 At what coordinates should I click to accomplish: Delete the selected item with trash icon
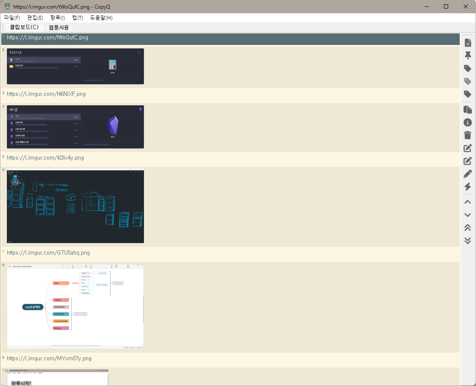(x=468, y=135)
